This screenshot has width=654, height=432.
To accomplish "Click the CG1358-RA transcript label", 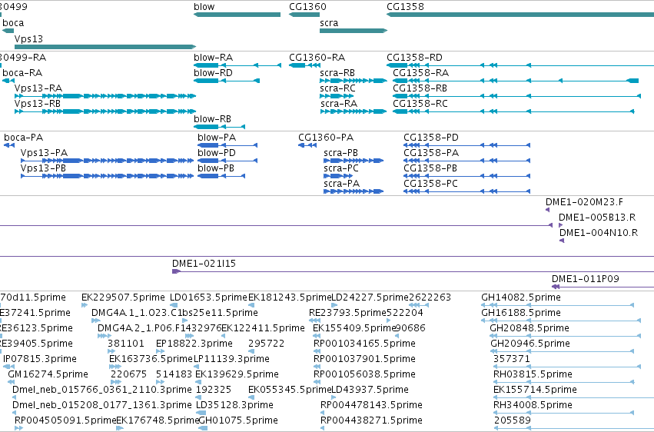I will 421,73.
